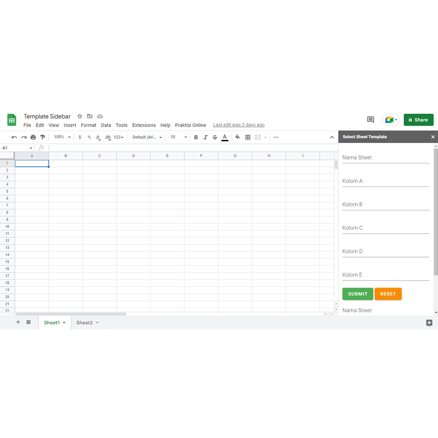This screenshot has width=438, height=438.
Task: Toggle strikethrough formatting
Action: (215, 137)
